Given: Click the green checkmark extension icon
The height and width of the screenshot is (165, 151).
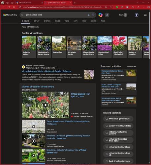Looking at the screenshot, I should tap(117, 7).
